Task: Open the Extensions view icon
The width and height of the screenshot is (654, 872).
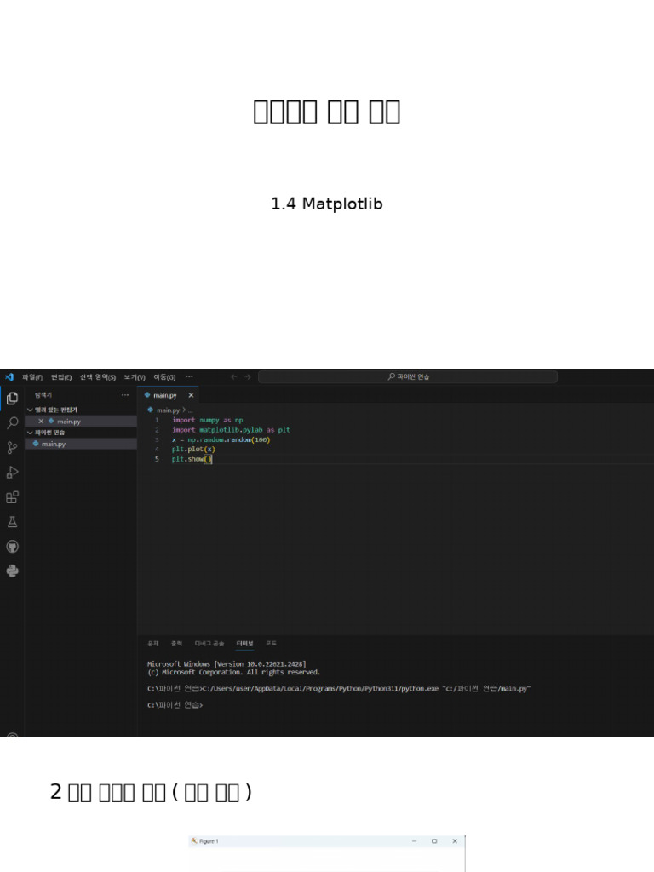Action: pos(12,496)
